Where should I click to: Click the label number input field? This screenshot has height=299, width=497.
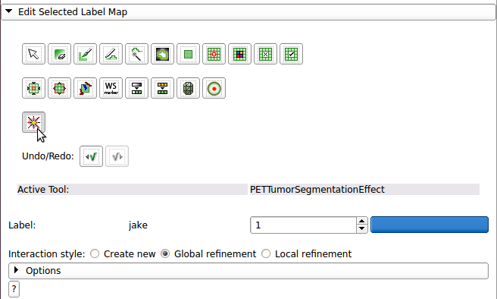tap(303, 225)
